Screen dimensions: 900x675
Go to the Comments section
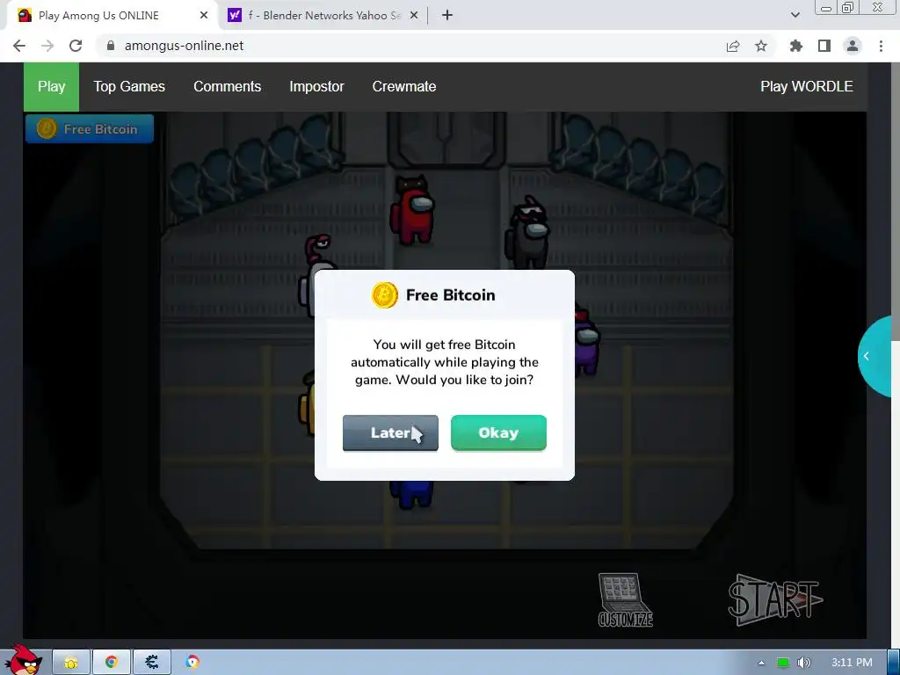pyautogui.click(x=228, y=87)
